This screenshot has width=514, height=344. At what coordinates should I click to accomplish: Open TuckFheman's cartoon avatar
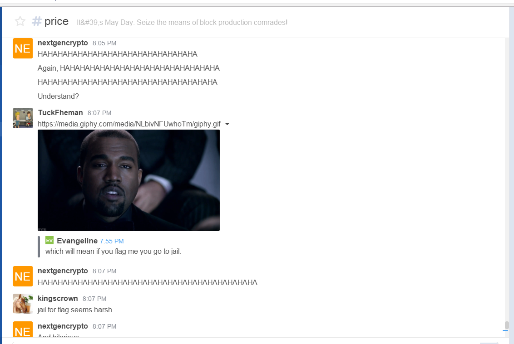point(23,118)
